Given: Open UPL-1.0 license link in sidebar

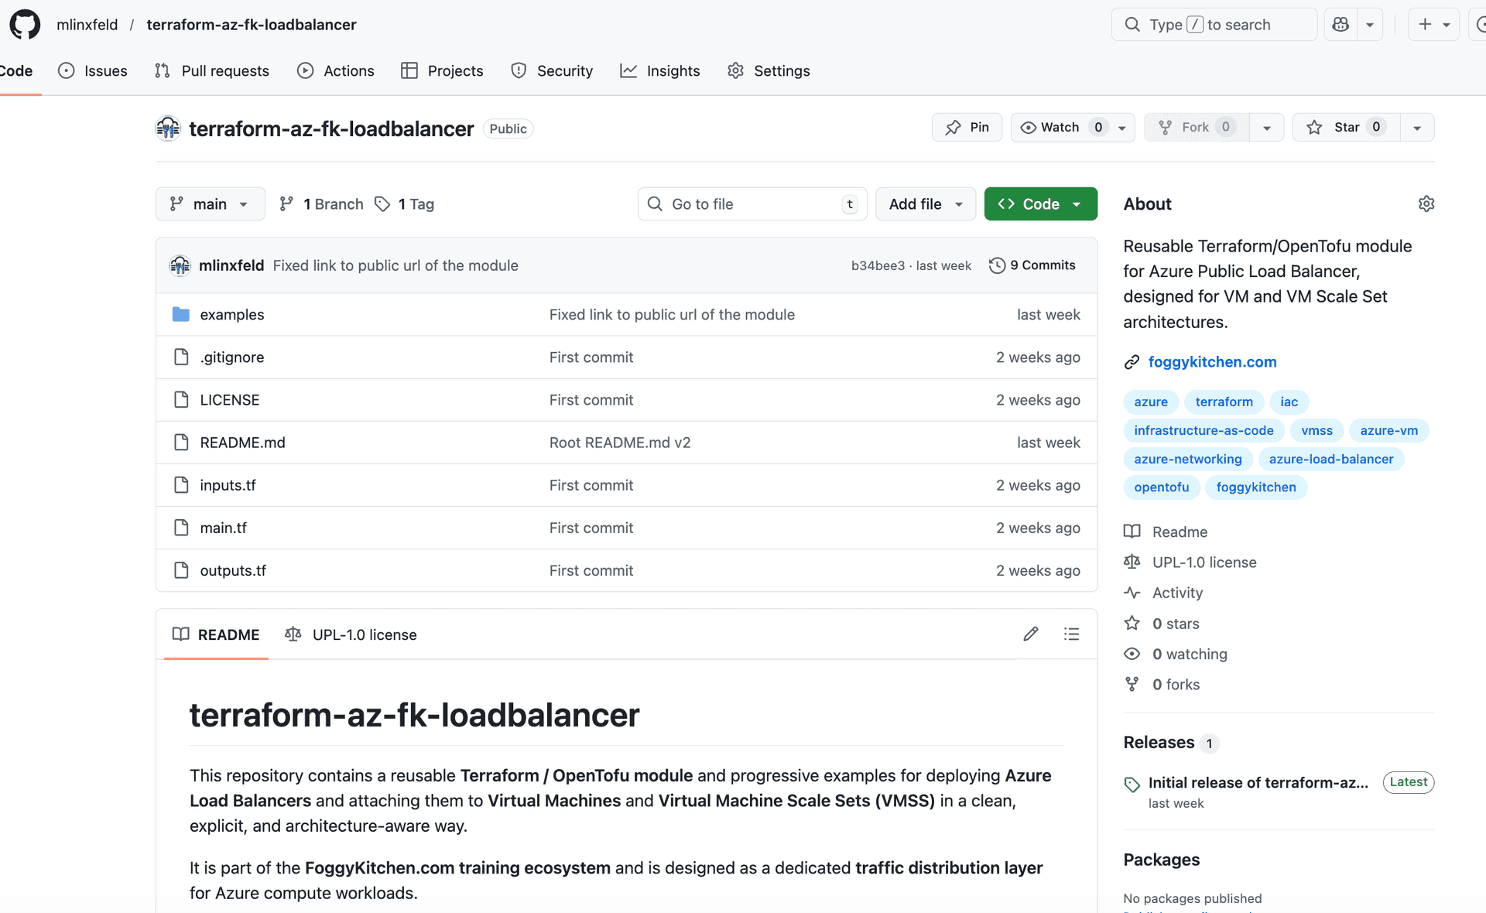Looking at the screenshot, I should pyautogui.click(x=1190, y=563).
